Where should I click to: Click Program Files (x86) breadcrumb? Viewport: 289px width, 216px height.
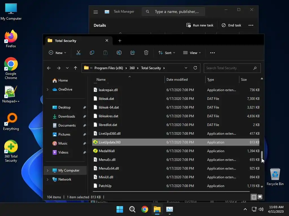(109, 68)
